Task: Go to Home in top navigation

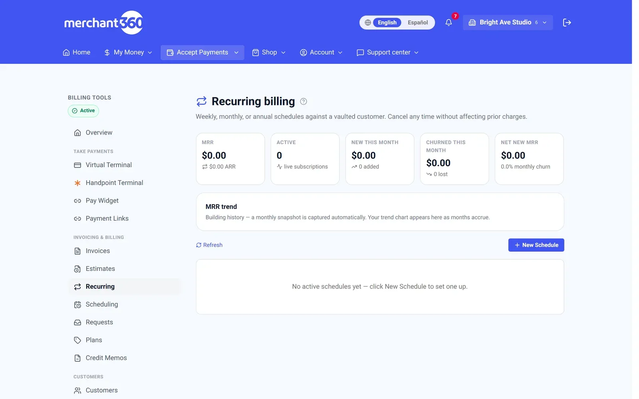Action: pos(77,53)
